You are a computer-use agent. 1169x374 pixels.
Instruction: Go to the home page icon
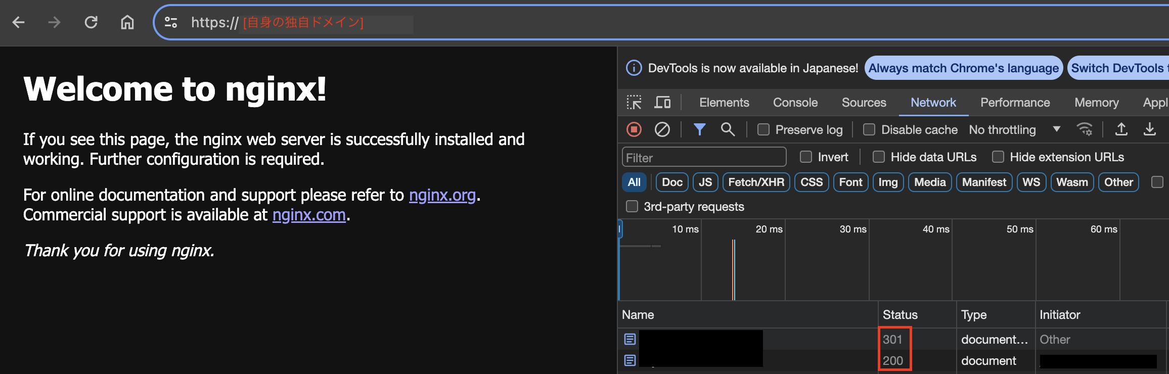click(x=127, y=22)
